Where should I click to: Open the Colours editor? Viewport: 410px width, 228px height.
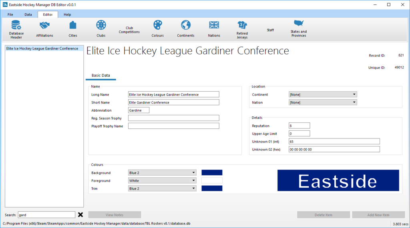click(157, 29)
